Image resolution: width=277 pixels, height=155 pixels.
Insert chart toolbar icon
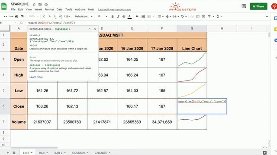[x=203, y=16]
